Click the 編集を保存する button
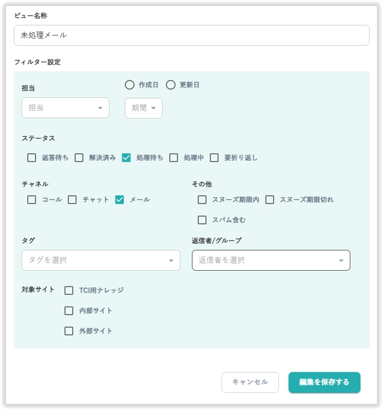The image size is (383, 410). 324,382
